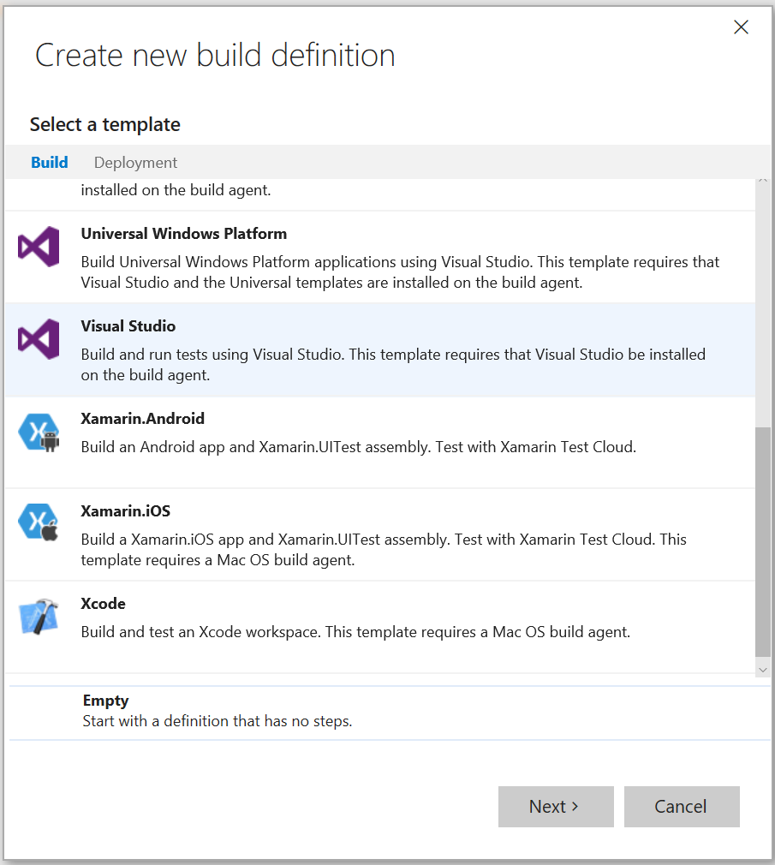Switch to the Build tab
775x865 pixels.
[x=50, y=162]
